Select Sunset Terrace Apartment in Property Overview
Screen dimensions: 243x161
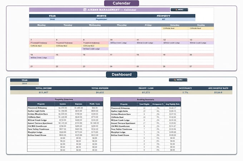(40, 123)
